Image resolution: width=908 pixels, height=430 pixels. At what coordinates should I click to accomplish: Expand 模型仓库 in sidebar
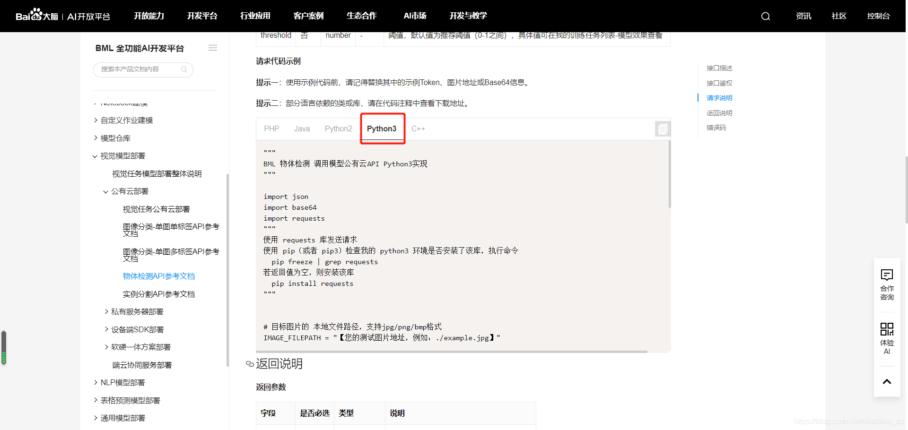tap(115, 138)
